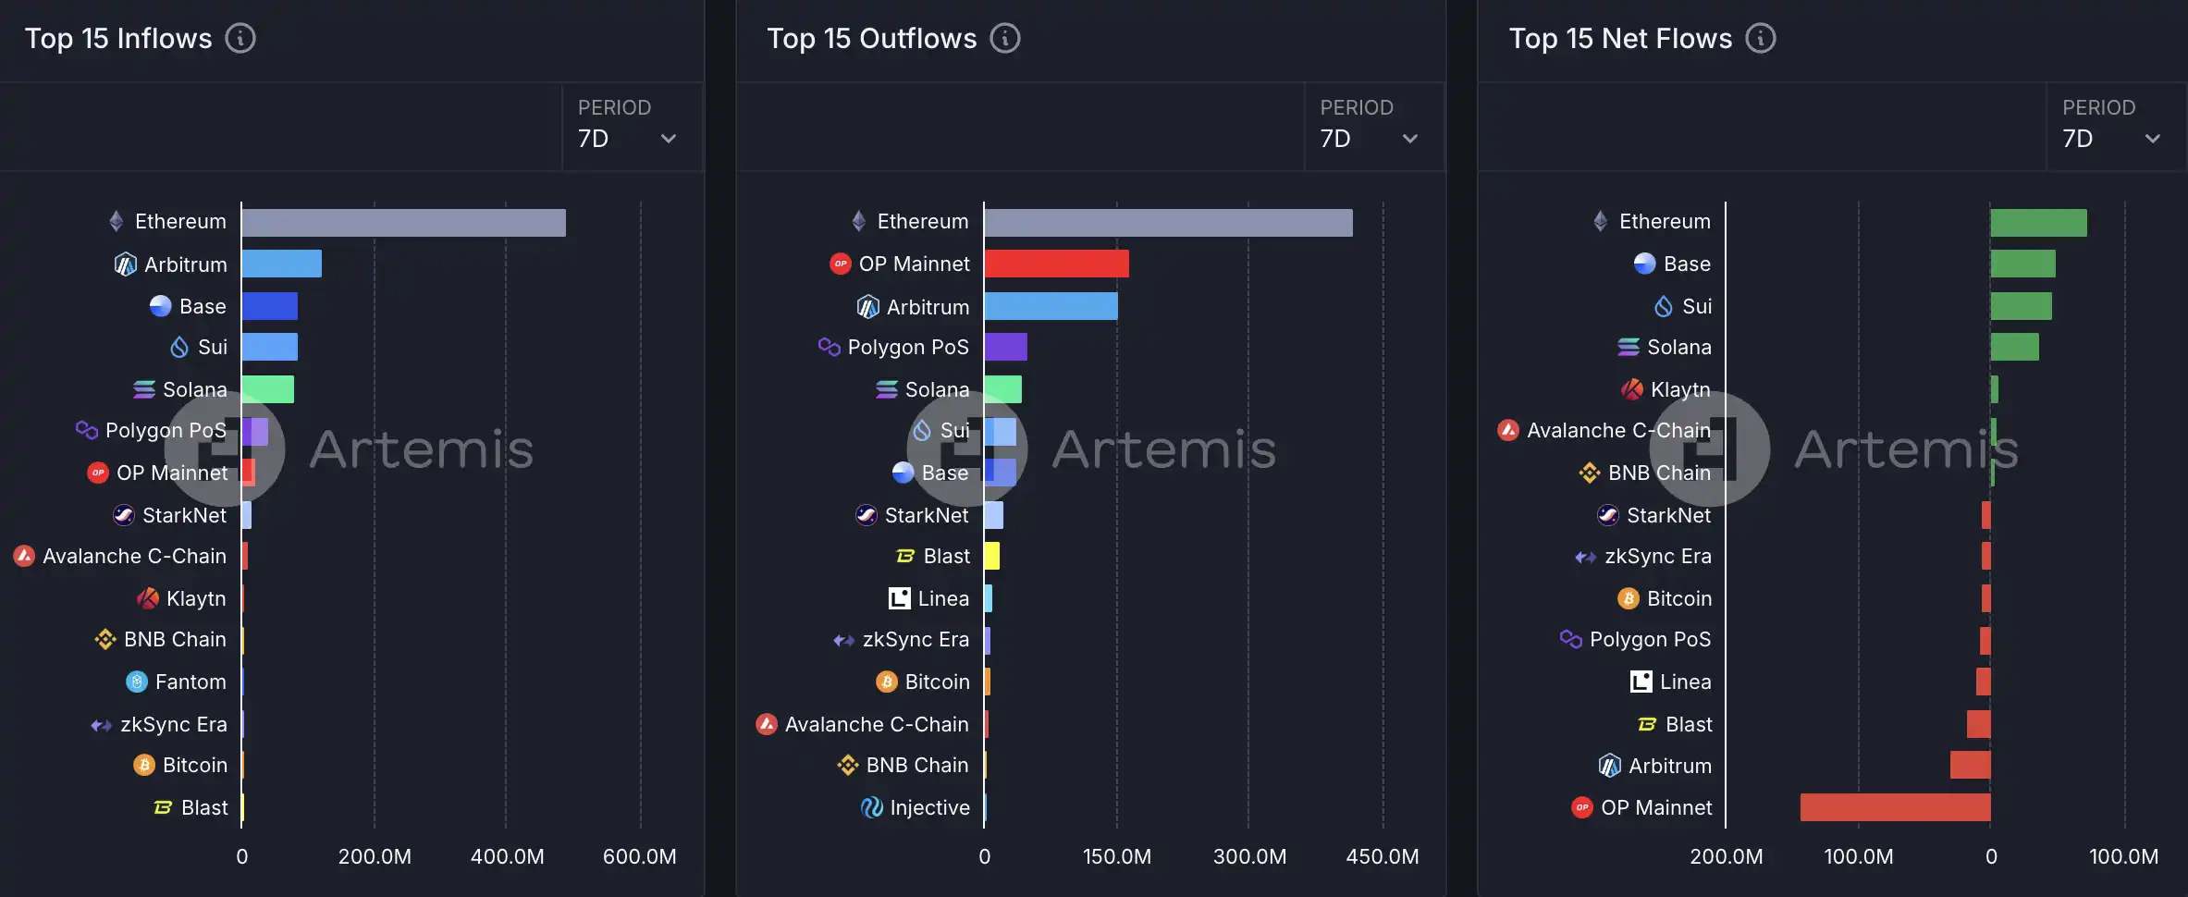The image size is (2188, 897).
Task: Select the red OP Mainnet outflow bar
Action: click(1057, 264)
